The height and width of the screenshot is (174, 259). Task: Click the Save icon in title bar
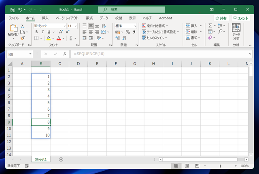pos(13,10)
